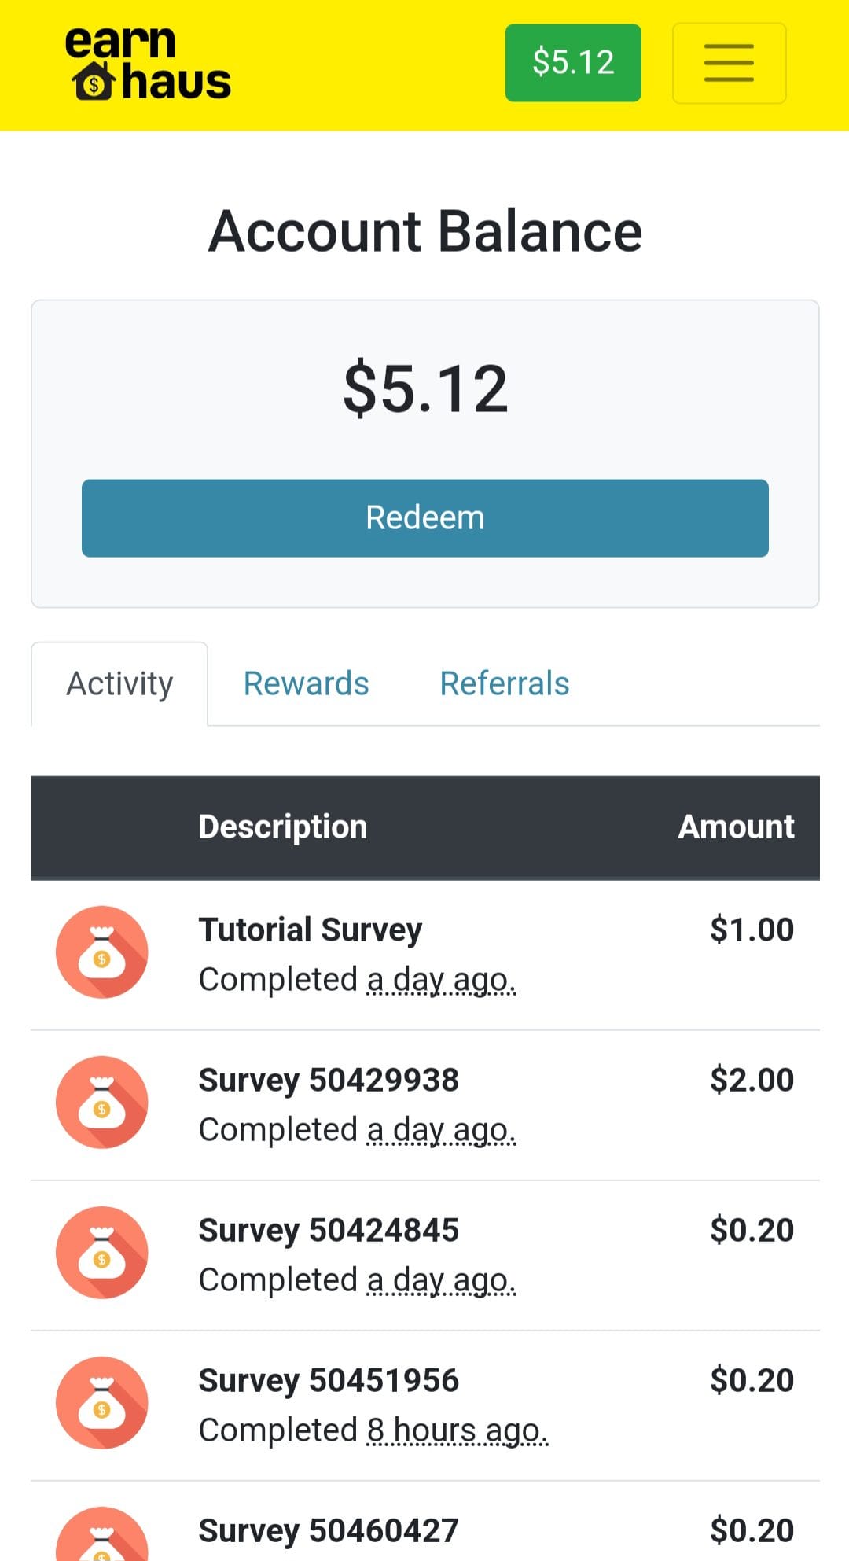Click the earn haus logo
Image resolution: width=849 pixels, height=1561 pixels.
click(148, 64)
